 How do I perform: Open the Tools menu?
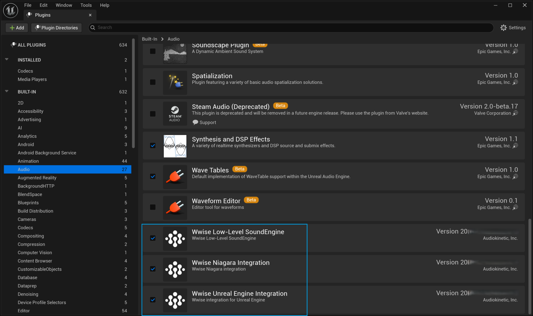[x=86, y=5]
